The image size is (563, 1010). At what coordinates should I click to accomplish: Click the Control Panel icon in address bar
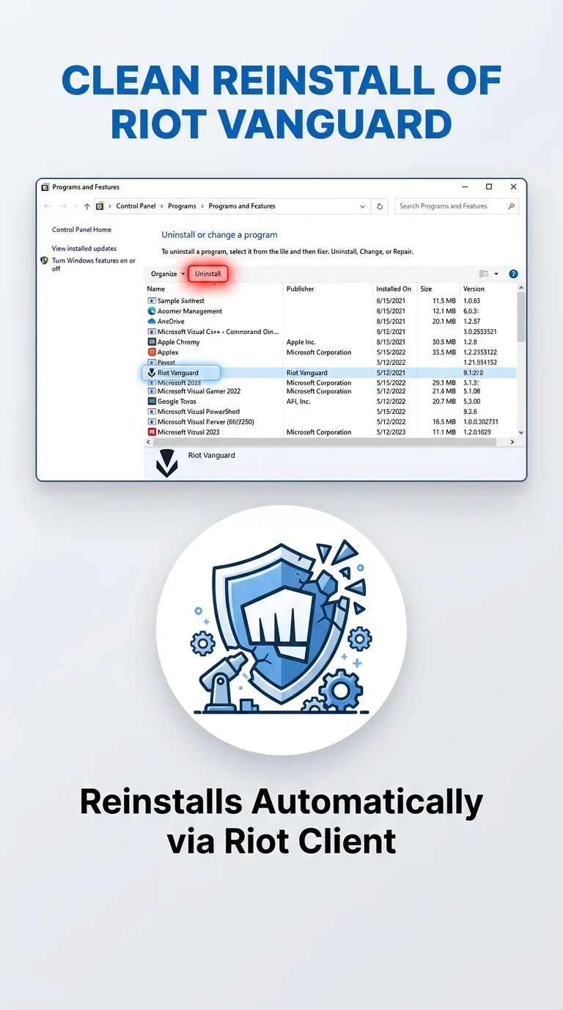[x=100, y=206]
